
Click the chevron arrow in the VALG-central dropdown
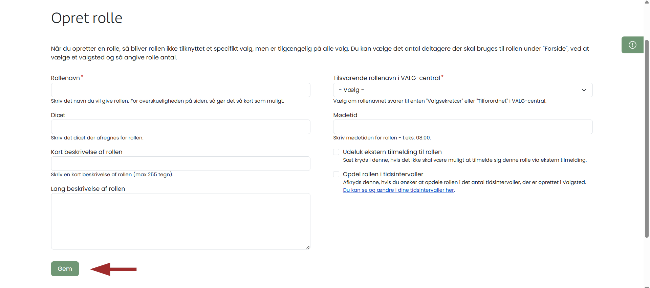pos(584,90)
